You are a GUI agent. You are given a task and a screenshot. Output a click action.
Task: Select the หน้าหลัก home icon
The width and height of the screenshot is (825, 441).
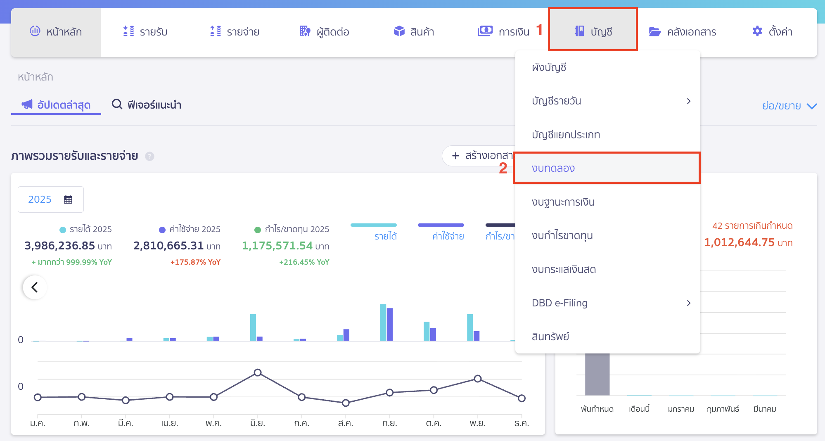36,31
